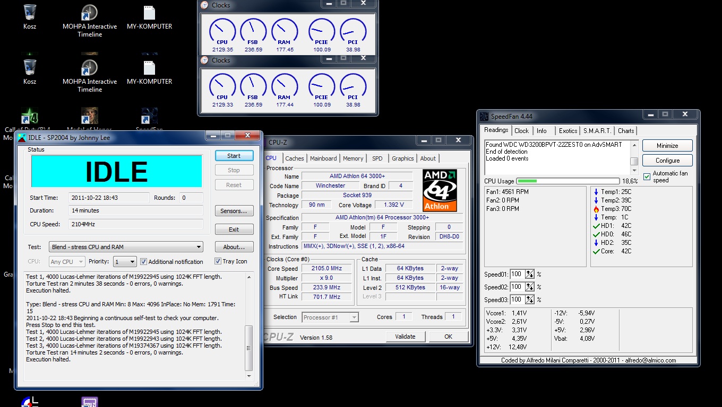722x407 pixels.
Task: Click the Fan1: 4561 RPM reading
Action: 508,192
